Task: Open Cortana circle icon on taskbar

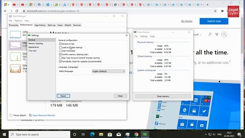Action: coord(75,135)
